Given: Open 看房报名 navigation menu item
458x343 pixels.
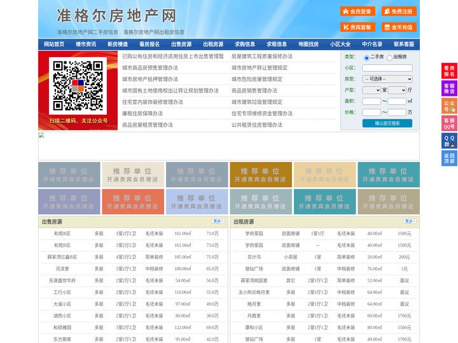Looking at the screenshot, I should pos(149,44).
